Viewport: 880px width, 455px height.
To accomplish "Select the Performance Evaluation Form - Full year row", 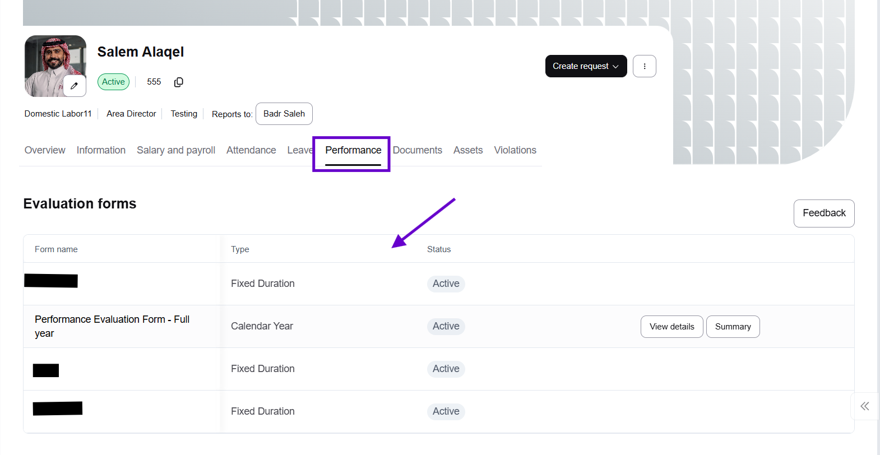I will coord(112,326).
